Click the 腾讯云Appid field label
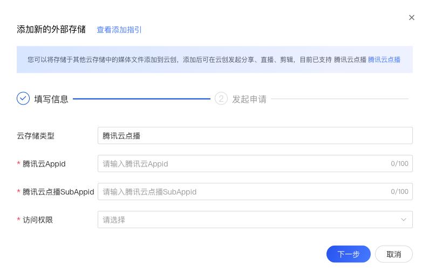 tap(44, 164)
